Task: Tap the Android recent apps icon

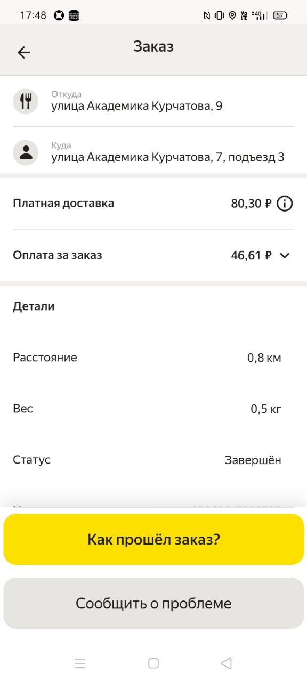Action: [80, 663]
